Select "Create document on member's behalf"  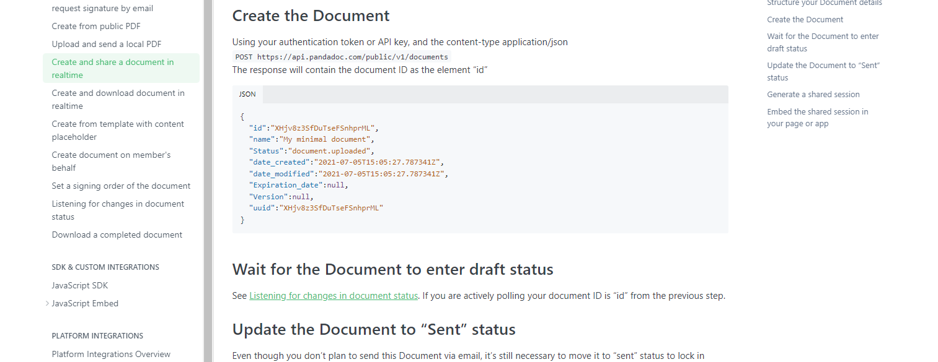[112, 161]
